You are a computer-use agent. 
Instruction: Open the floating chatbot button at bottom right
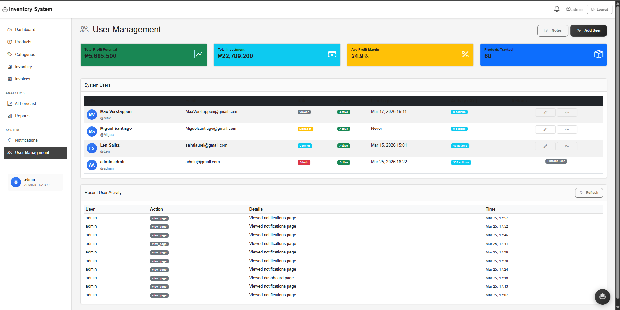coord(602,296)
